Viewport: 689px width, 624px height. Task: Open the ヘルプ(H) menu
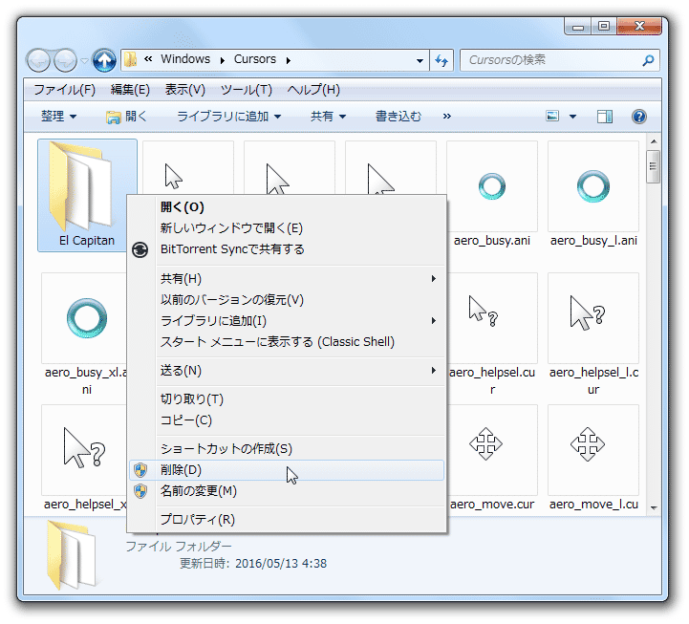[x=313, y=90]
